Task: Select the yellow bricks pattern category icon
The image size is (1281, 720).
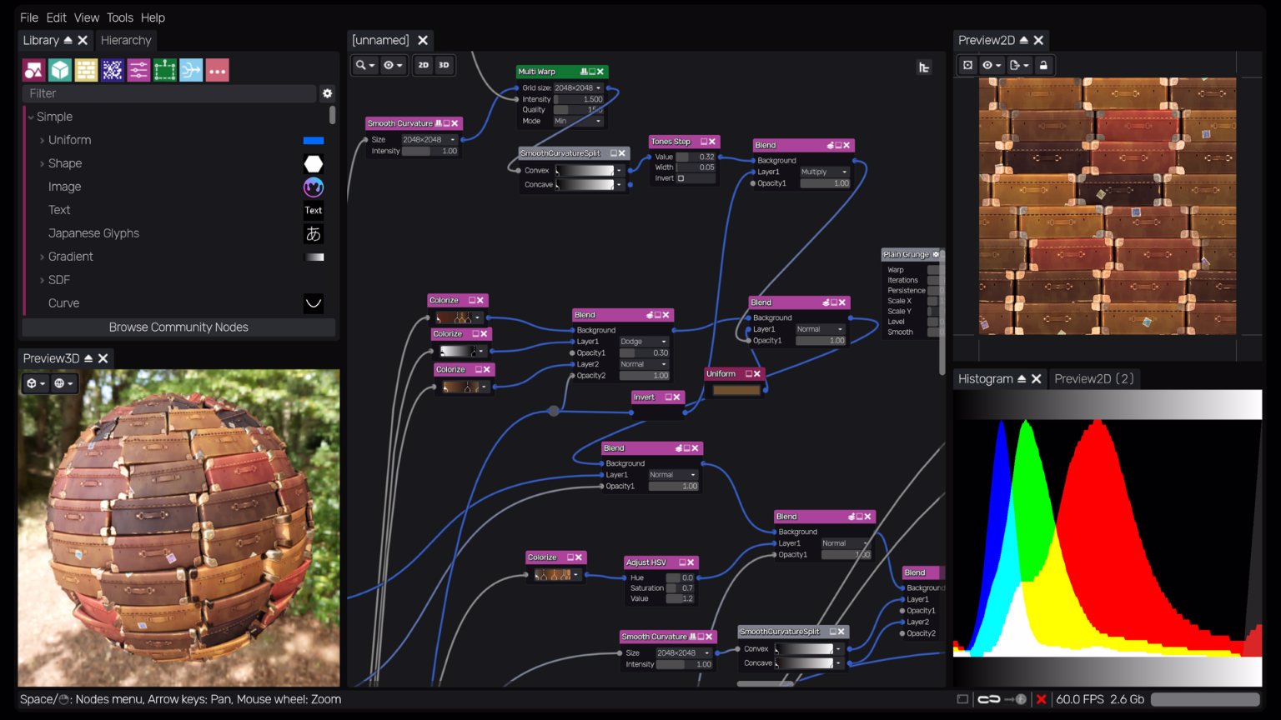Action: coord(86,71)
